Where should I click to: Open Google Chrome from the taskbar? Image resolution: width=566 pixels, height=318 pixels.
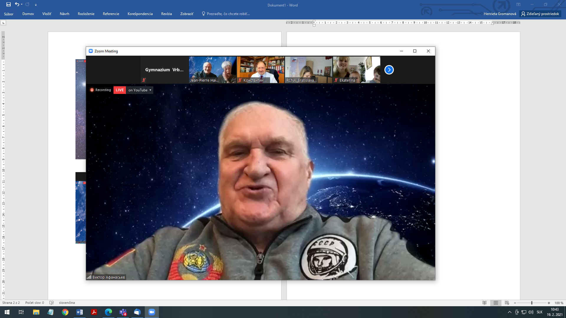tap(65, 312)
